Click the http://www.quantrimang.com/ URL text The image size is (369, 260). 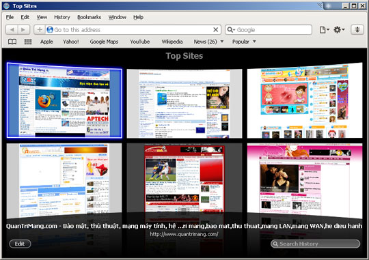(184, 234)
